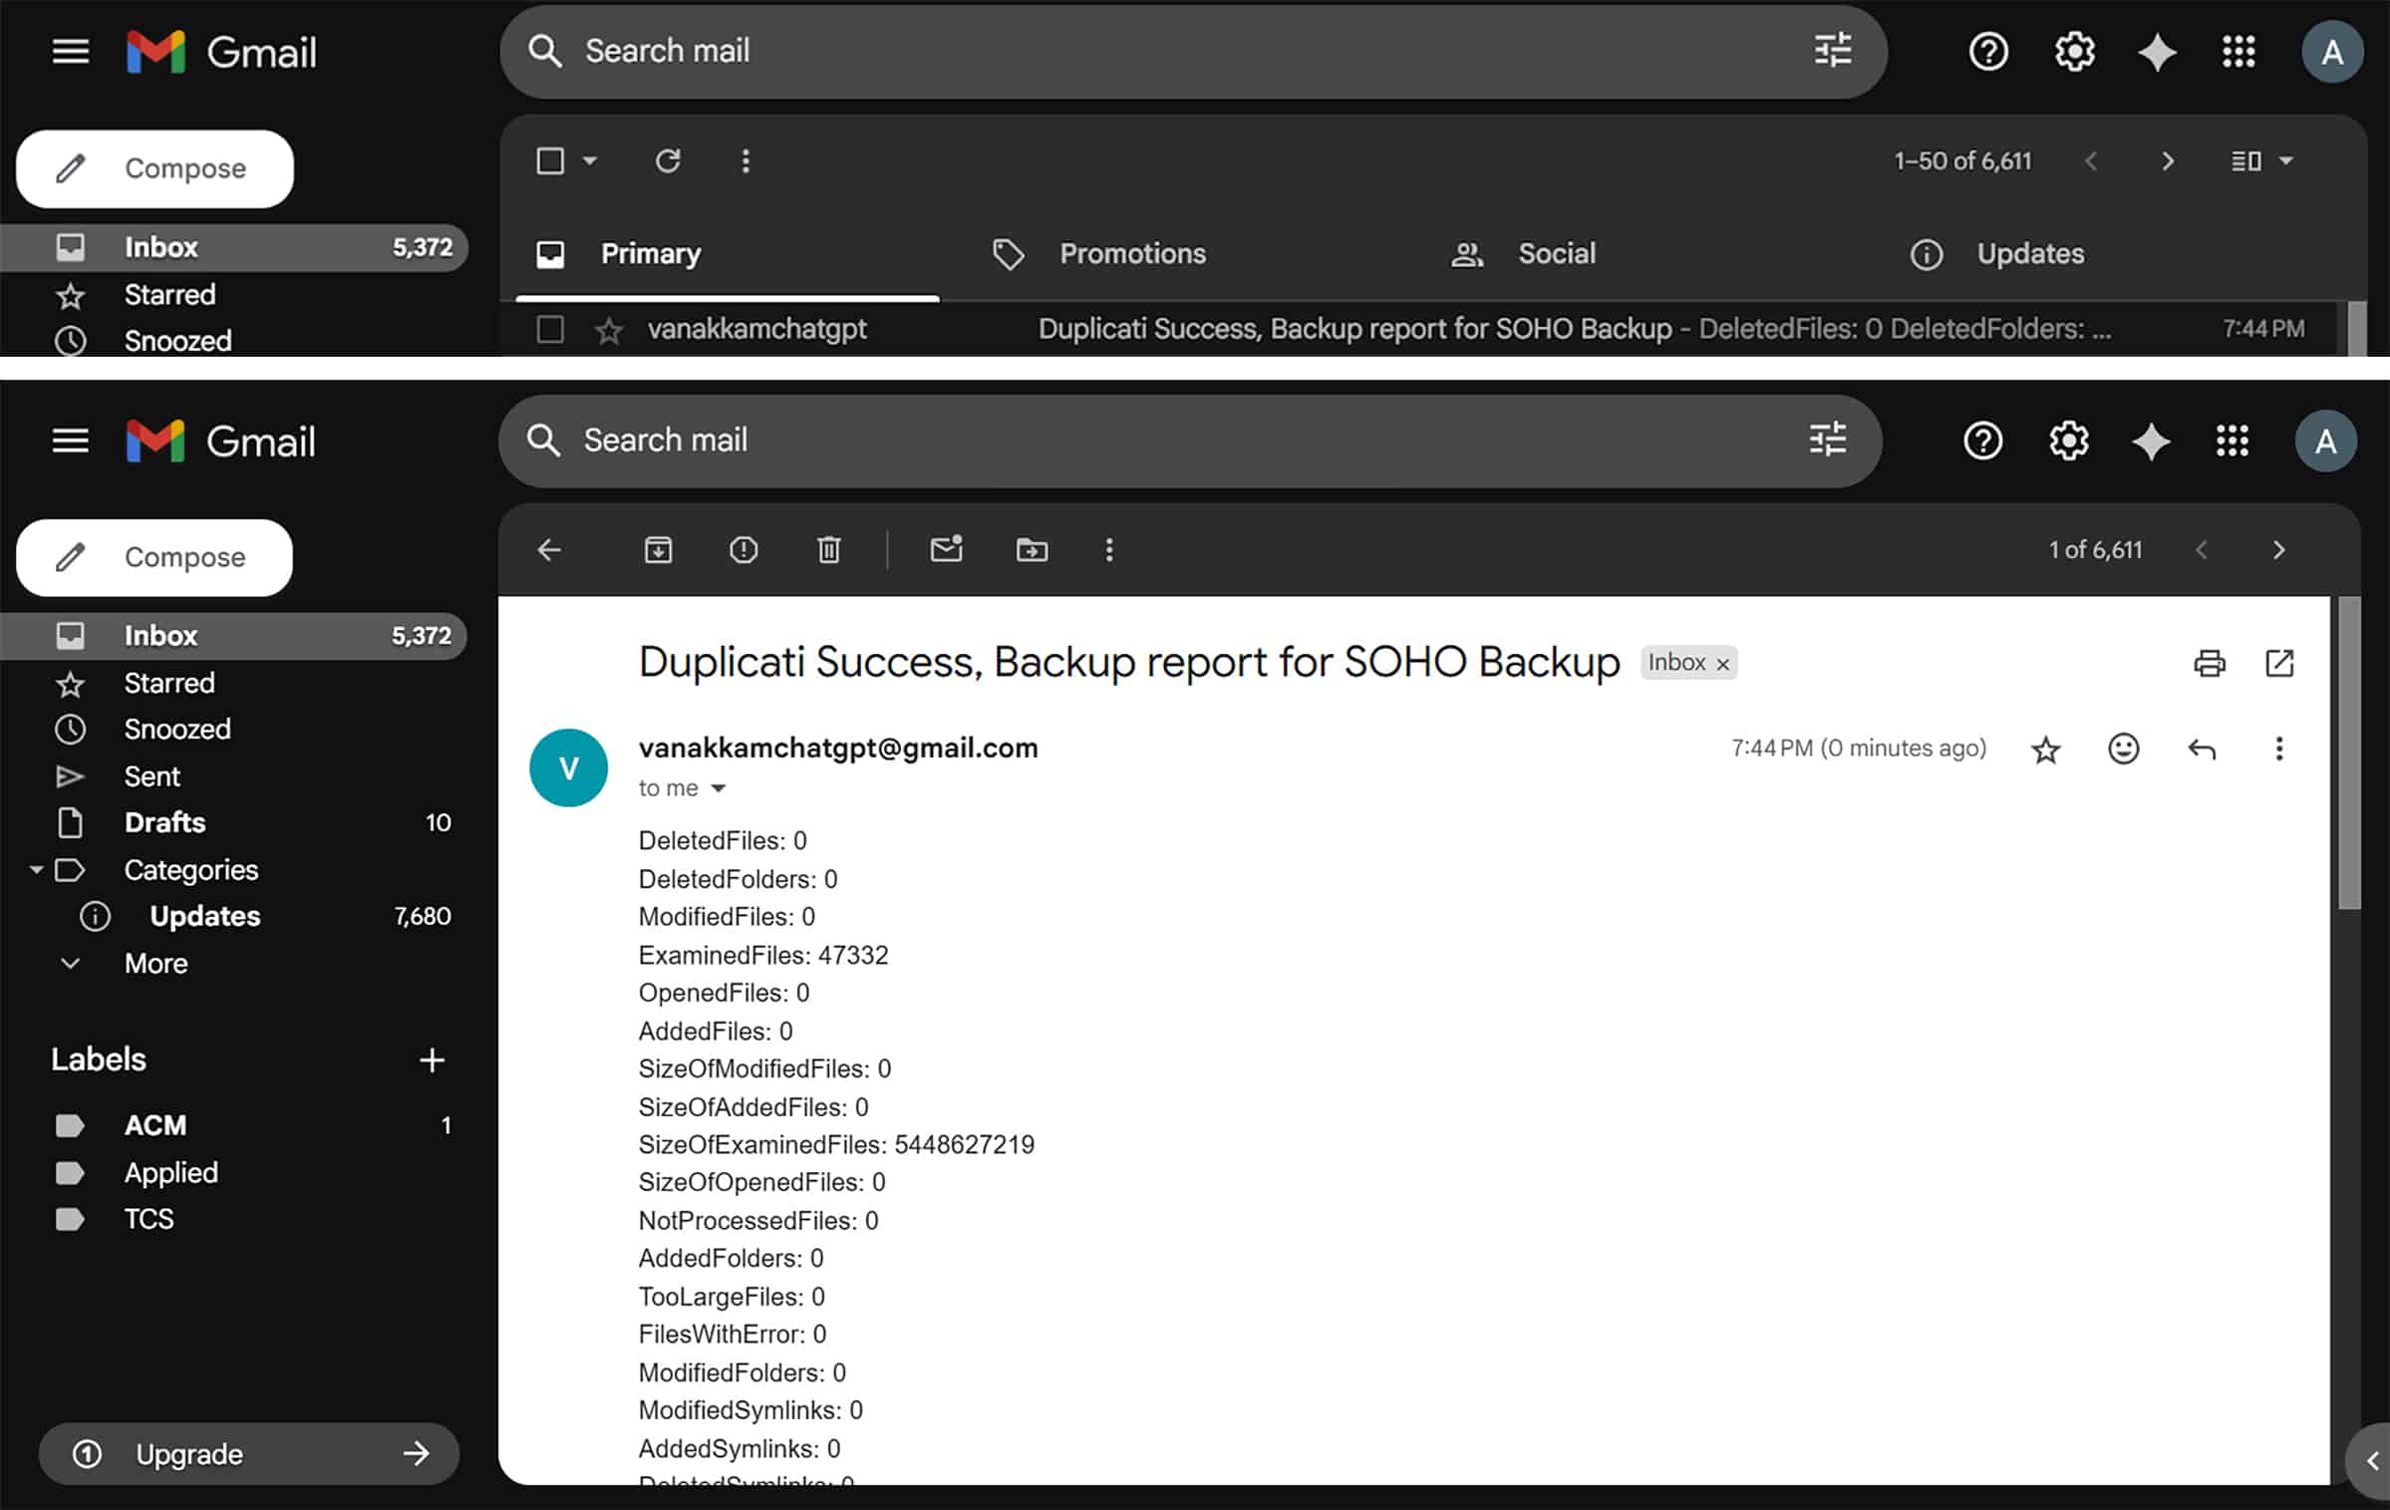Report the open email as spam
The image size is (2390, 1510).
pos(744,549)
